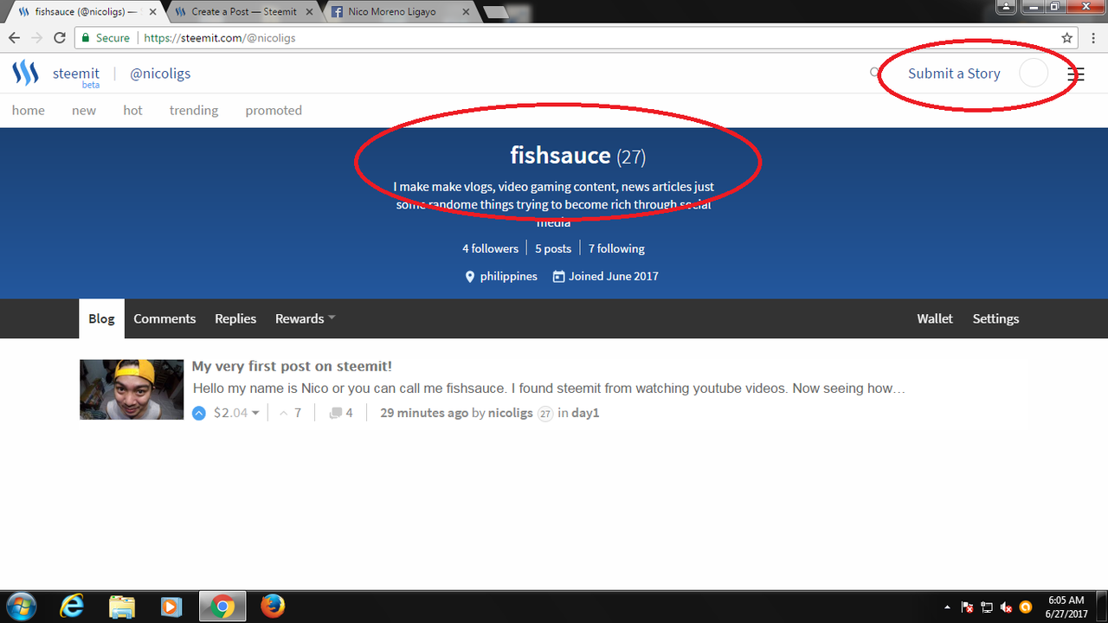Click the steemit wordmark text
The height and width of the screenshot is (623, 1108).
pyautogui.click(x=76, y=74)
